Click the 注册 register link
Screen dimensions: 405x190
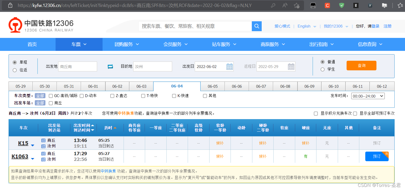coord(388,26)
